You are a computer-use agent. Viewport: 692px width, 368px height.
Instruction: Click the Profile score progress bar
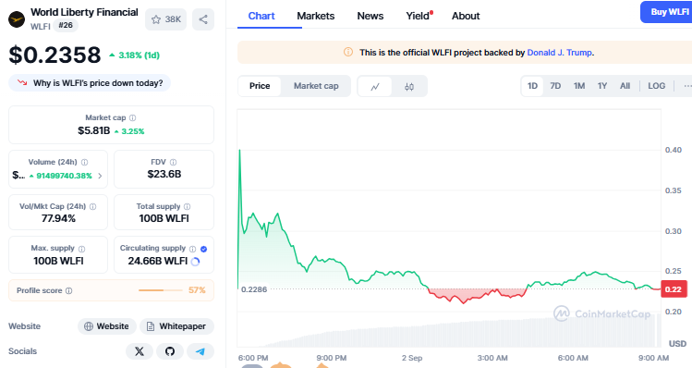point(161,290)
